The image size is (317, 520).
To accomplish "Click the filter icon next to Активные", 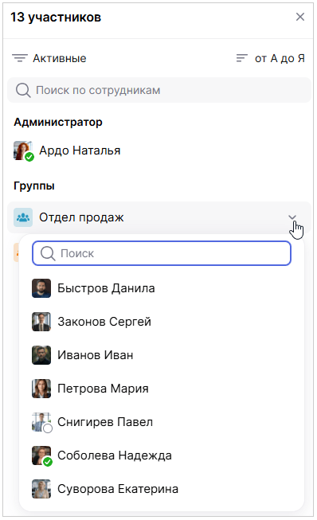I will [x=20, y=58].
